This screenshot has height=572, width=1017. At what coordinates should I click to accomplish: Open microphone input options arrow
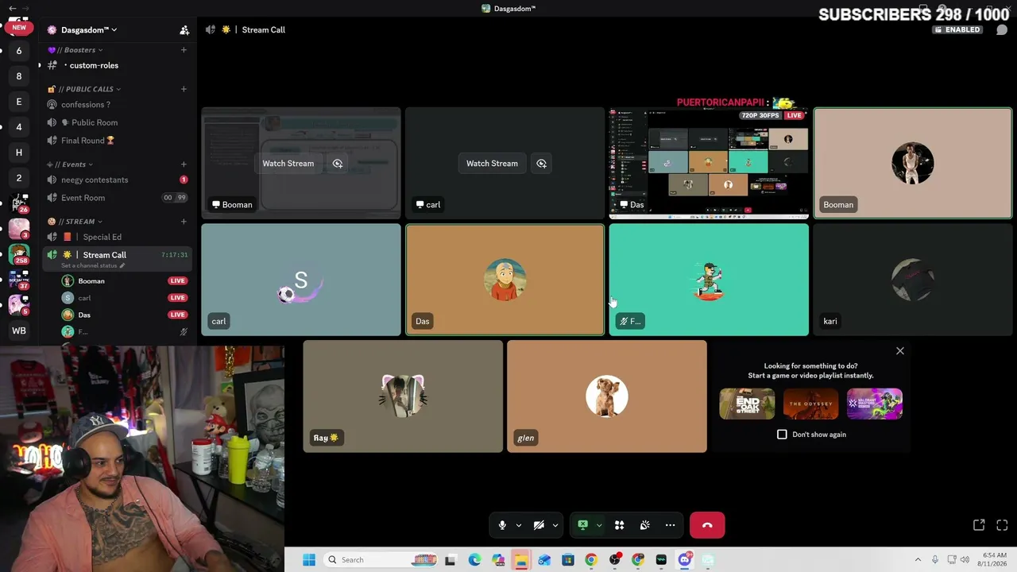point(519,525)
